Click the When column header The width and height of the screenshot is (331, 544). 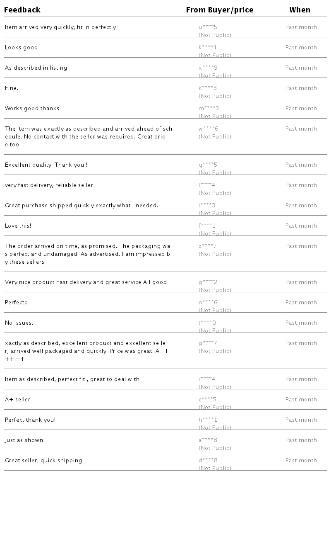(x=300, y=10)
